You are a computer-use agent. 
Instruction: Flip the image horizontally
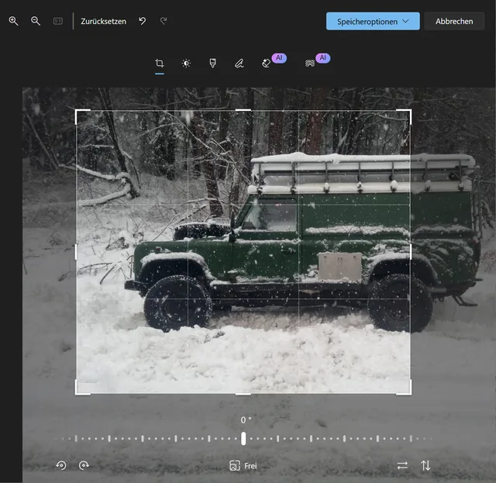402,465
